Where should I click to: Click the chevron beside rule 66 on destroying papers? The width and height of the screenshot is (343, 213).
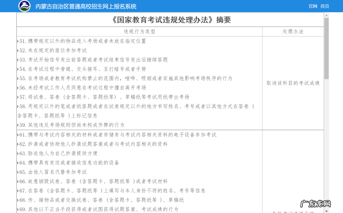point(18,181)
